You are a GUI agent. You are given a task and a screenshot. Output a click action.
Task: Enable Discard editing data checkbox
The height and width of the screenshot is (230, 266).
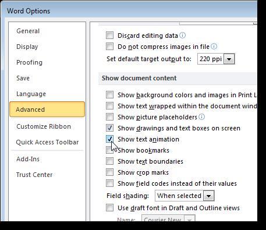point(109,36)
